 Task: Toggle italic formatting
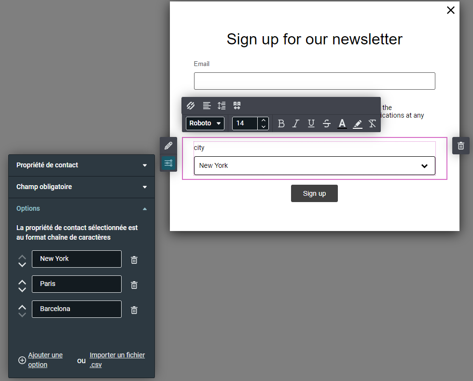tap(296, 123)
